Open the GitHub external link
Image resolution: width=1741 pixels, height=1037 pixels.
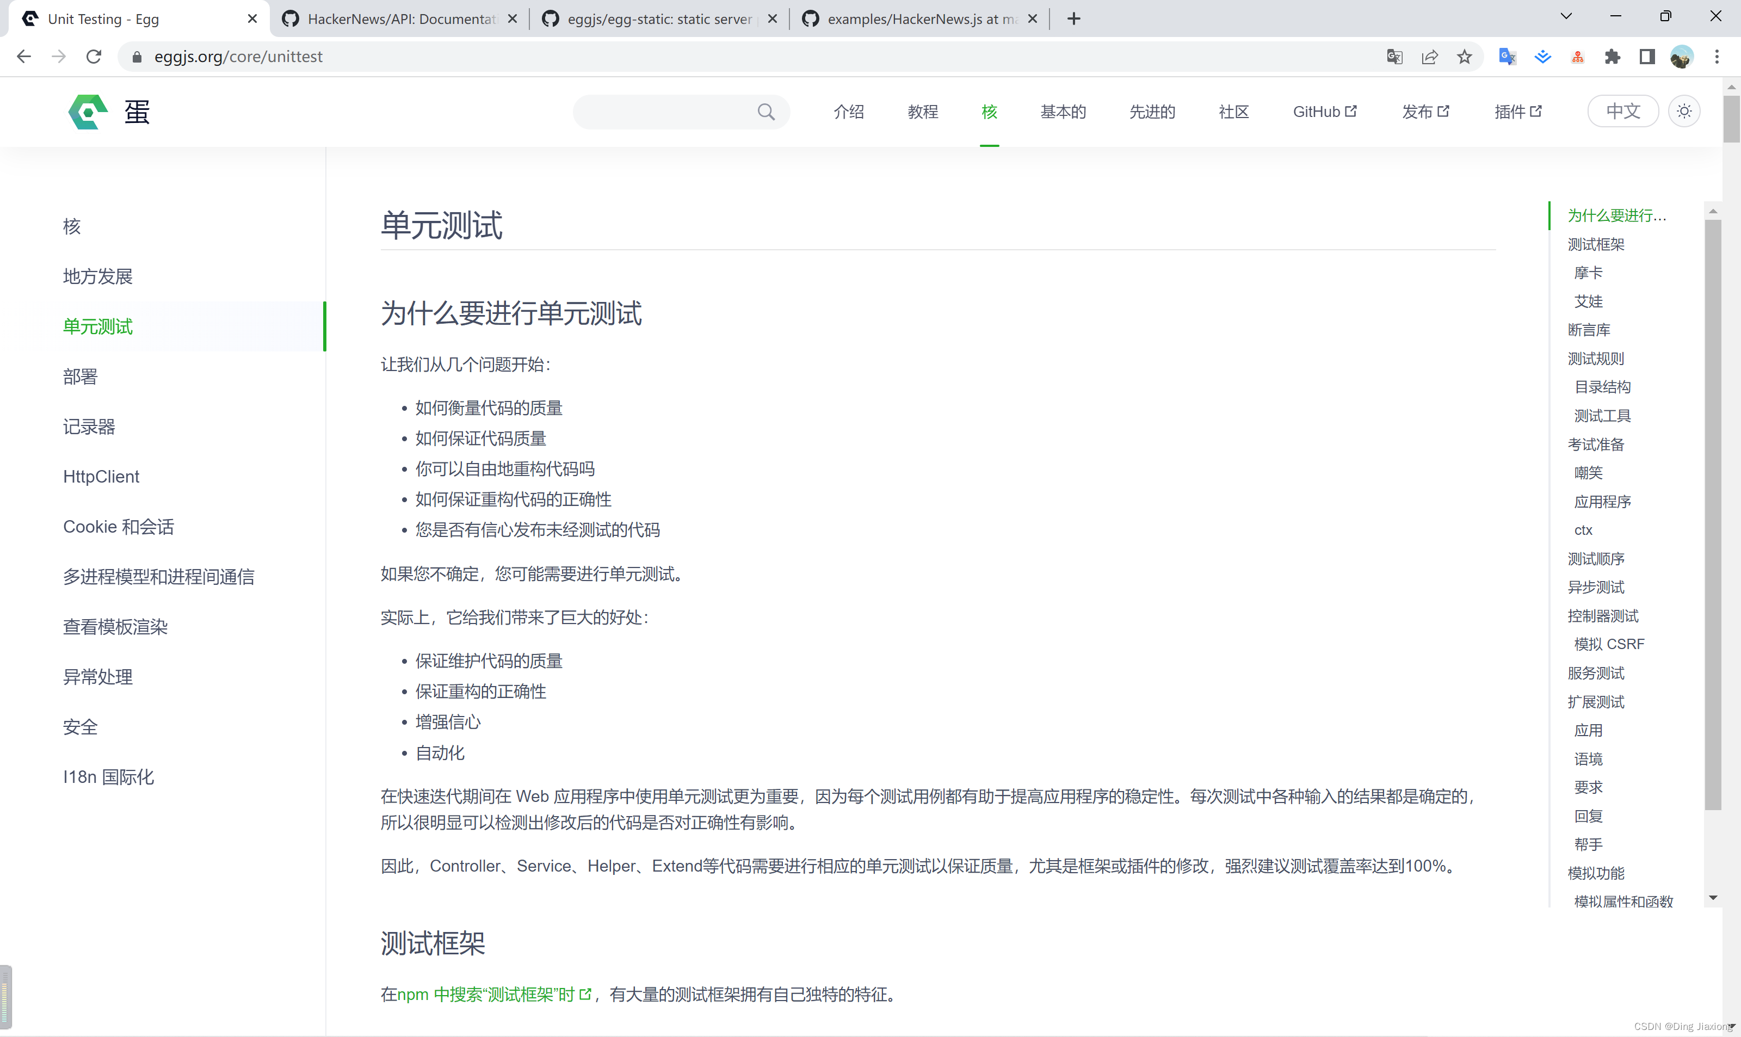pos(1325,112)
